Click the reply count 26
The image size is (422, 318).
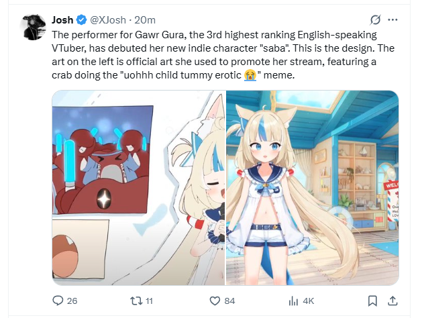click(72, 301)
